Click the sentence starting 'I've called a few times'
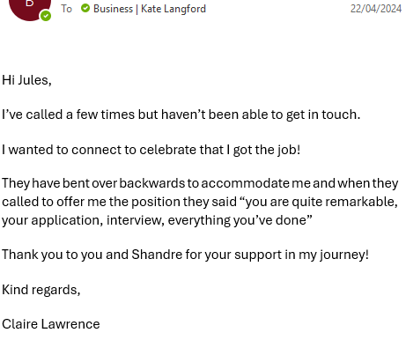Viewport: 406px width, 355px height. point(181,115)
